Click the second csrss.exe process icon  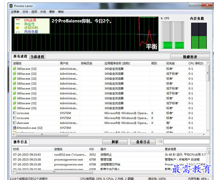point(14,118)
